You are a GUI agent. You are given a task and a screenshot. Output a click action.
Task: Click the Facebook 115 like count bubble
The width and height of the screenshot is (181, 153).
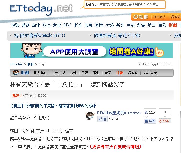click(x=150, y=112)
